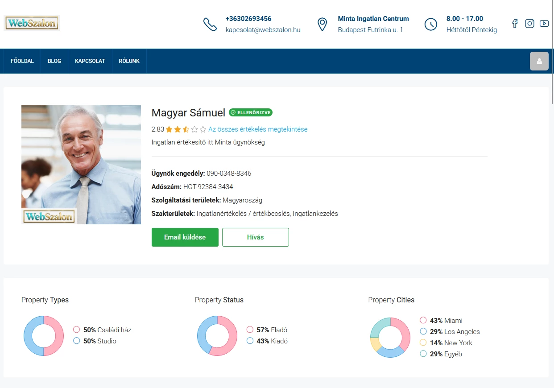The height and width of the screenshot is (388, 554).
Task: Open Az összes értékelés megtekintése link
Action: point(258,129)
